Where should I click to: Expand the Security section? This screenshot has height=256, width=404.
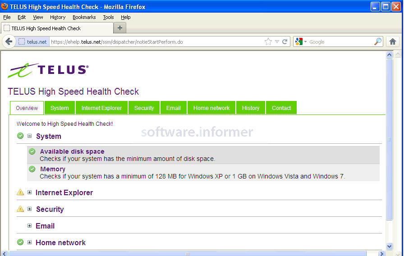30,209
